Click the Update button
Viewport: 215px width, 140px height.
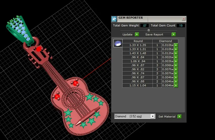coord(127,34)
